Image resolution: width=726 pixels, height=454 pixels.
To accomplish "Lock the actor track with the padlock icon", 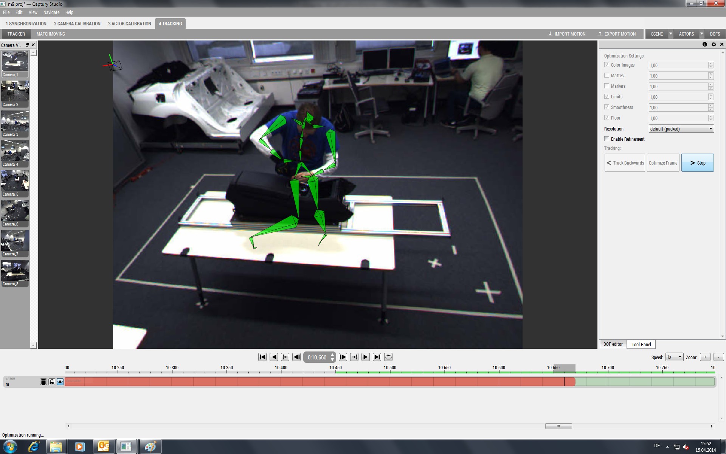I will [x=51, y=382].
